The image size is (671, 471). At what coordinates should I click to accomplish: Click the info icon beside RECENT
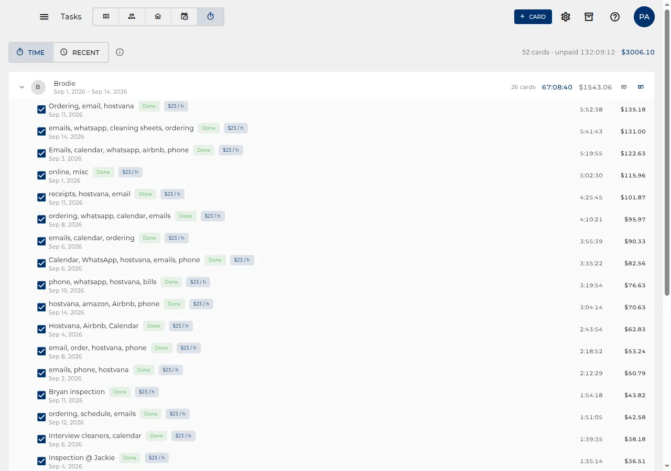tap(120, 52)
